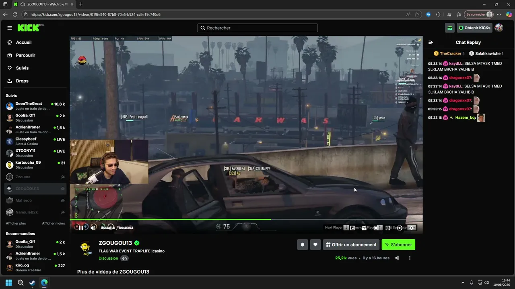This screenshot has height=289, width=515.
Task: Reload the page with refresh icon
Action: click(x=15, y=14)
